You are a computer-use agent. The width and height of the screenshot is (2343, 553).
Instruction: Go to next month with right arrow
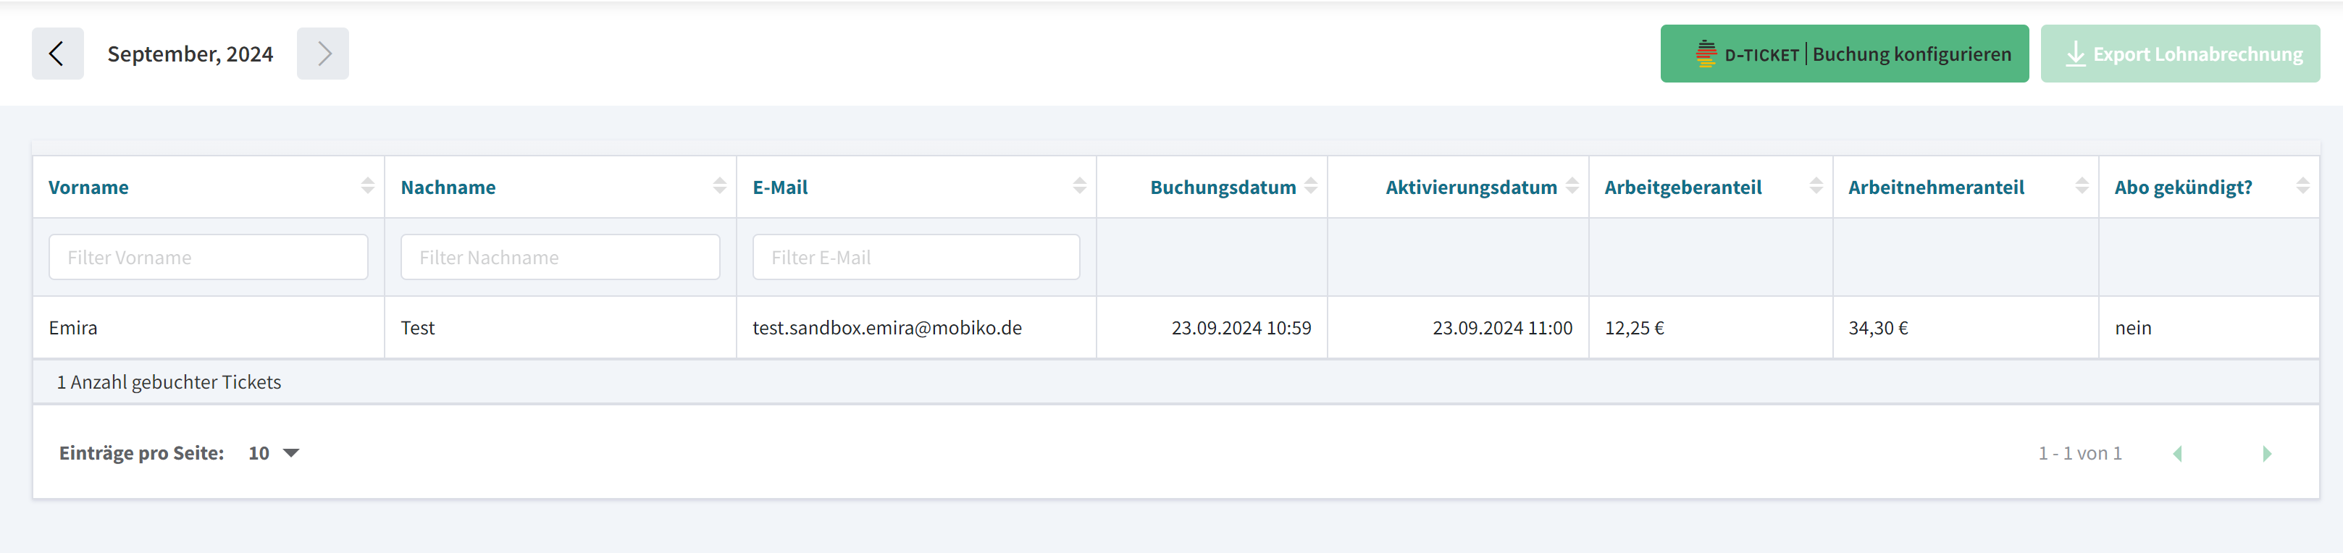323,54
